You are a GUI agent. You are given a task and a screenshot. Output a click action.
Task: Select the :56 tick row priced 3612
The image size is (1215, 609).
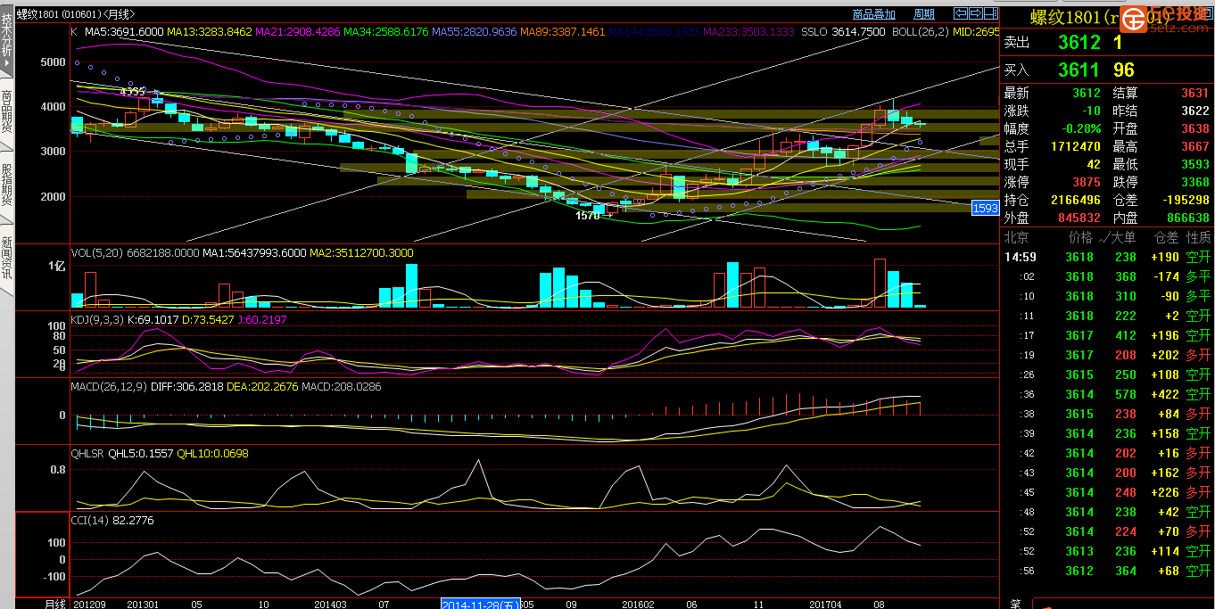[1107, 571]
